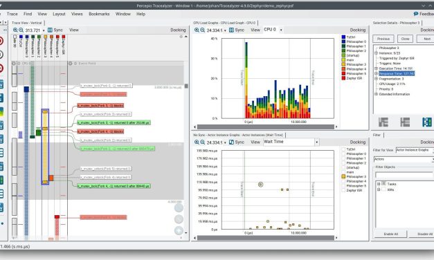The height and width of the screenshot is (260, 434).
Task: Zoom out on the Trace View toolbar
Action: tap(21, 30)
